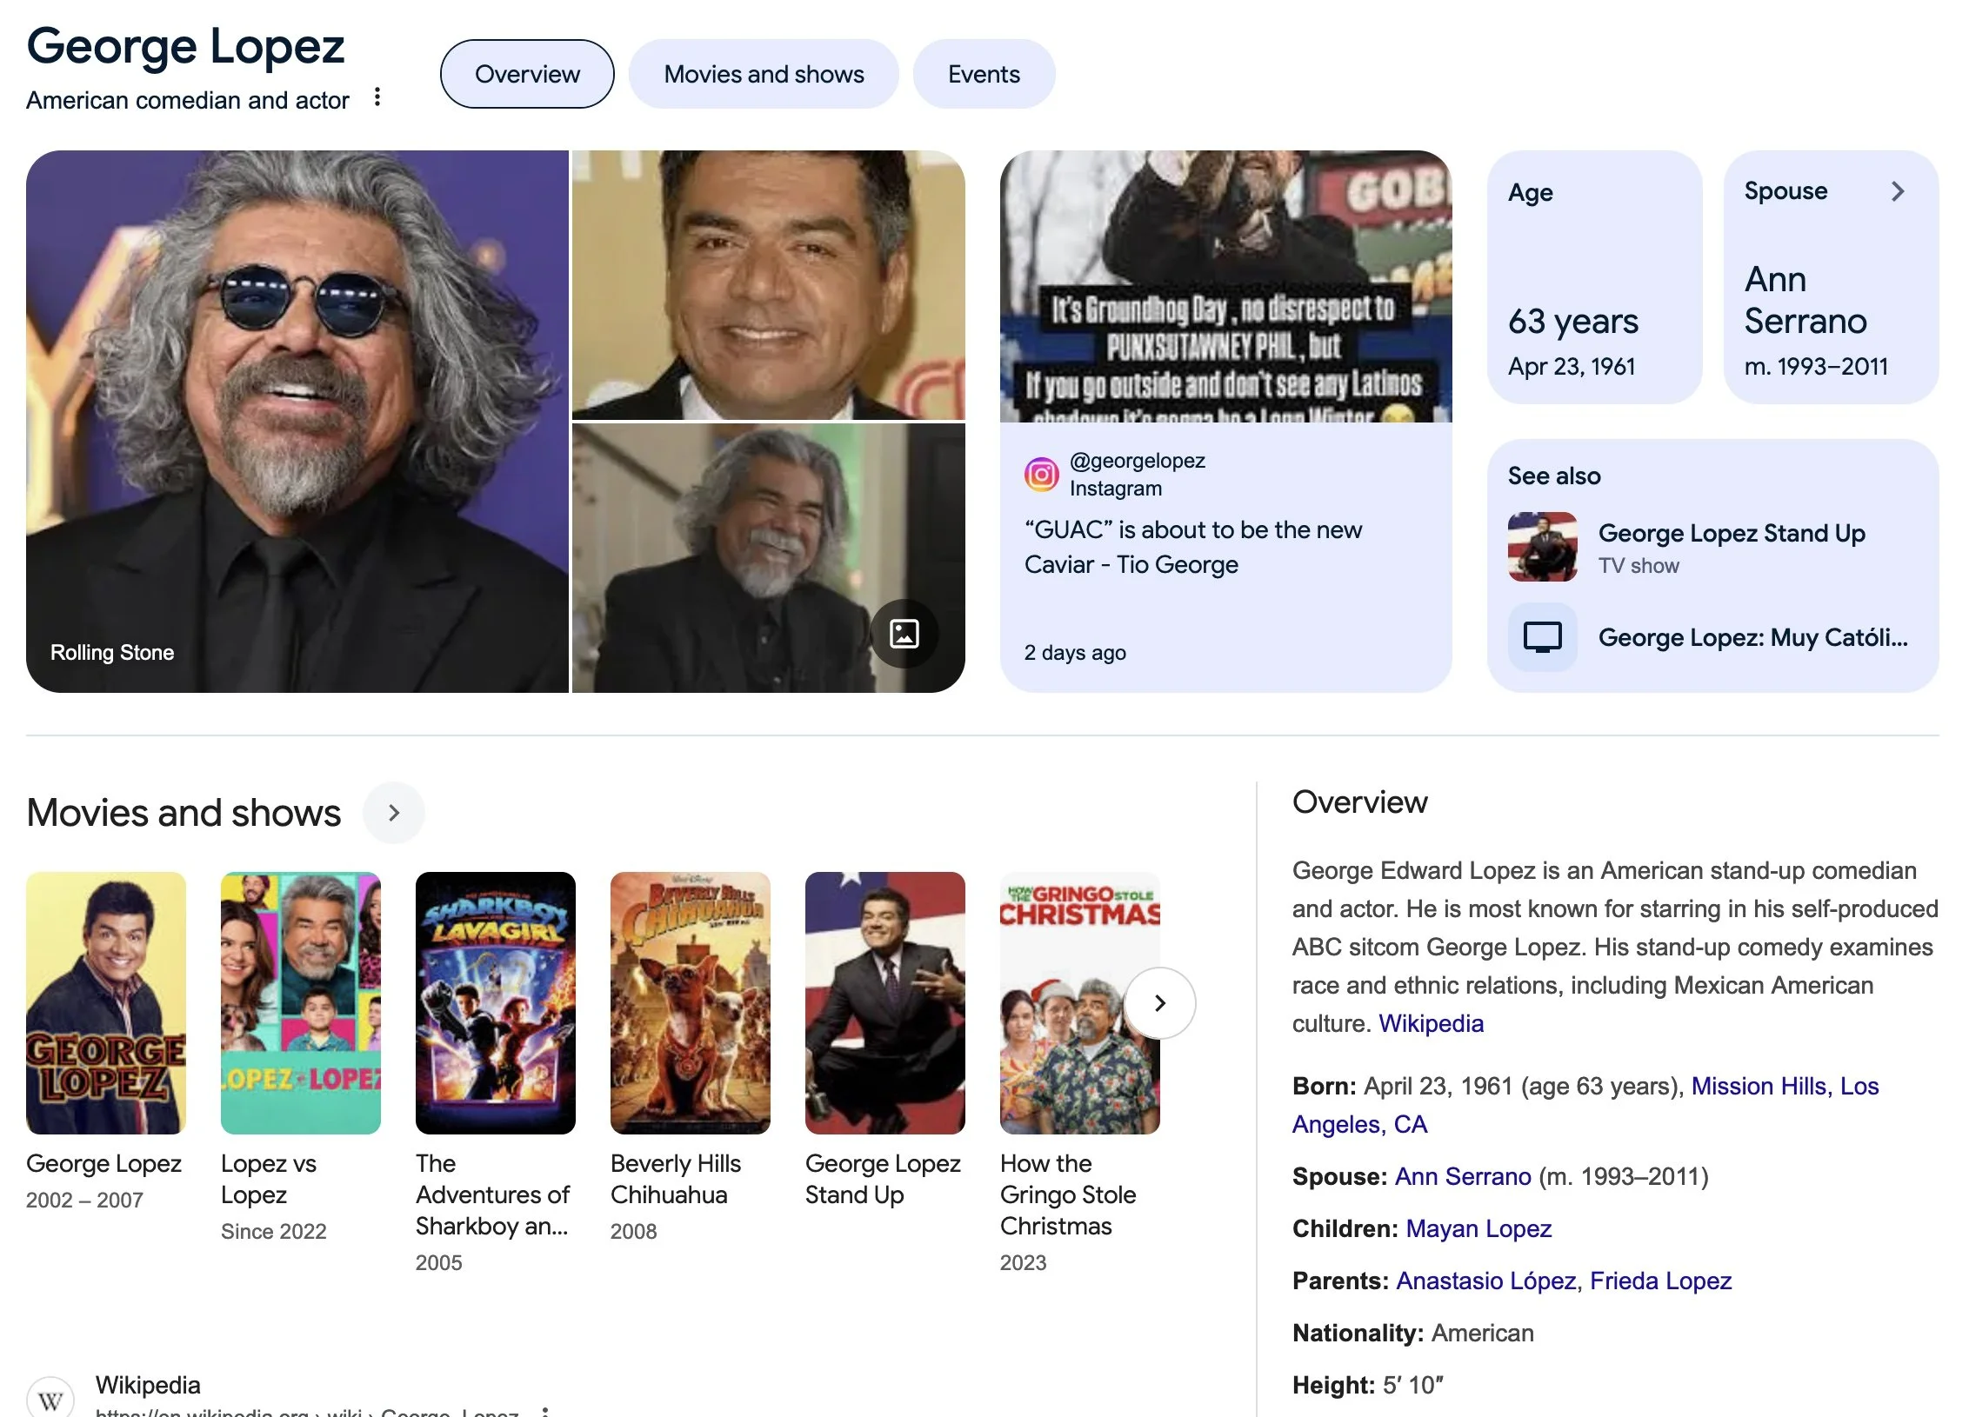This screenshot has height=1417, width=1969.
Task: Open the Beverly Hills Chihuahua poster
Action: (690, 1002)
